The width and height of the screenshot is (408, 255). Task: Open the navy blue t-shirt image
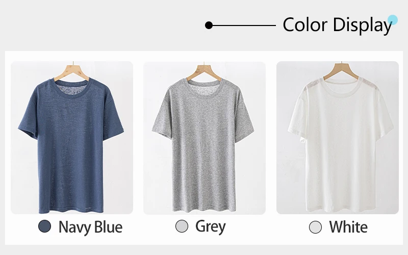click(x=72, y=138)
